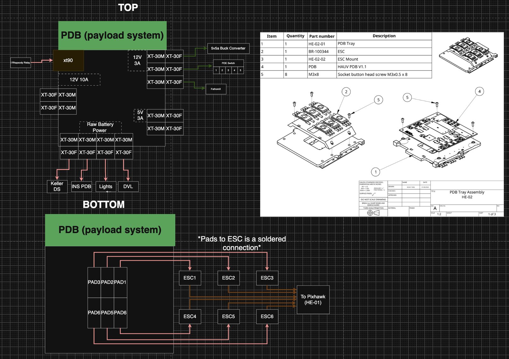Select the BOTTOM heading text
The height and width of the screenshot is (359, 509).
click(104, 204)
